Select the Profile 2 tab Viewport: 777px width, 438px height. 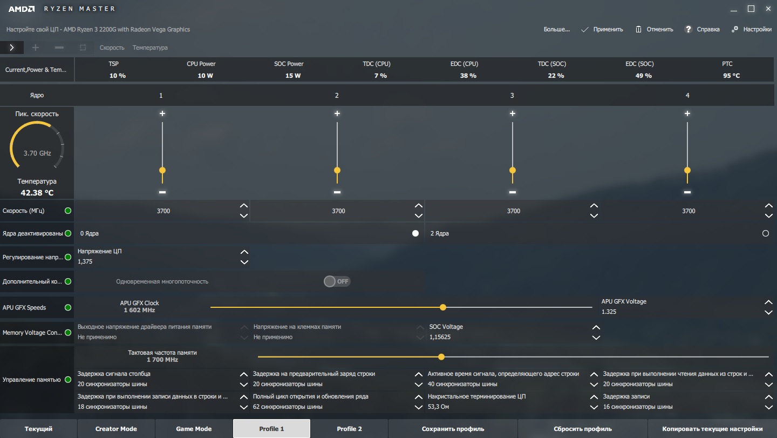[349, 429]
